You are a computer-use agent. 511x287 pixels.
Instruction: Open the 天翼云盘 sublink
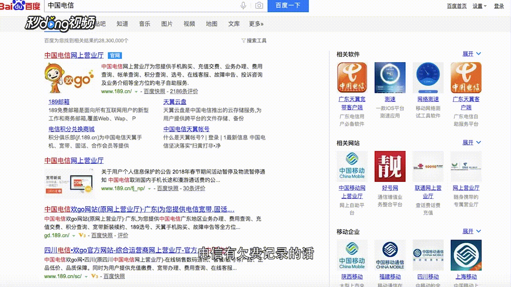coord(174,102)
